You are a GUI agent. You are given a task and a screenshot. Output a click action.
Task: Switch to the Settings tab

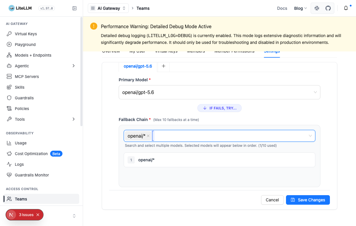(x=272, y=52)
